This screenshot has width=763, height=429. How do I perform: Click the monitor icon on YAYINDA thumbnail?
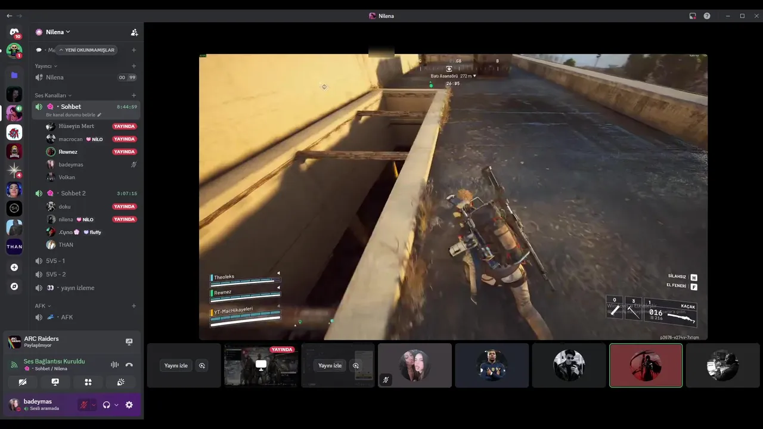point(261,365)
